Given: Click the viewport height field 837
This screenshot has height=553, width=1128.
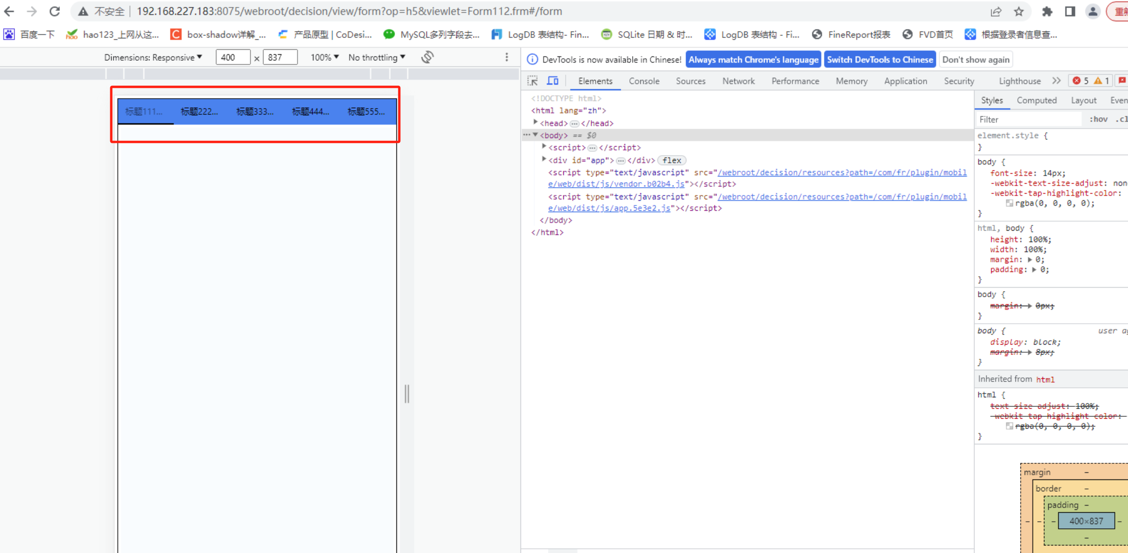Looking at the screenshot, I should coord(280,57).
